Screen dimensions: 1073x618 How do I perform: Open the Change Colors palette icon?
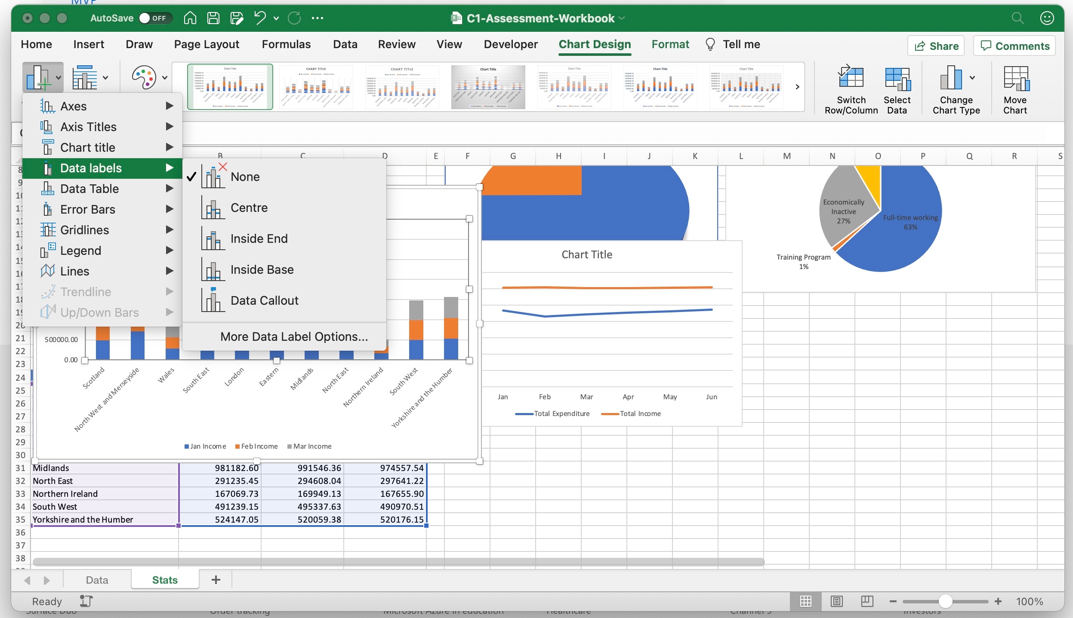coord(144,78)
